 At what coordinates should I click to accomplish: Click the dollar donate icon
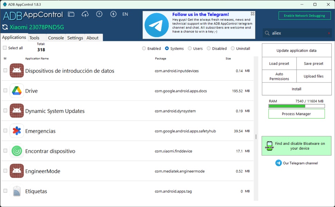(x=113, y=14)
